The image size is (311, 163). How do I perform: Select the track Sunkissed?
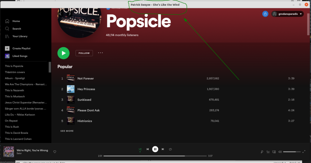click(84, 100)
